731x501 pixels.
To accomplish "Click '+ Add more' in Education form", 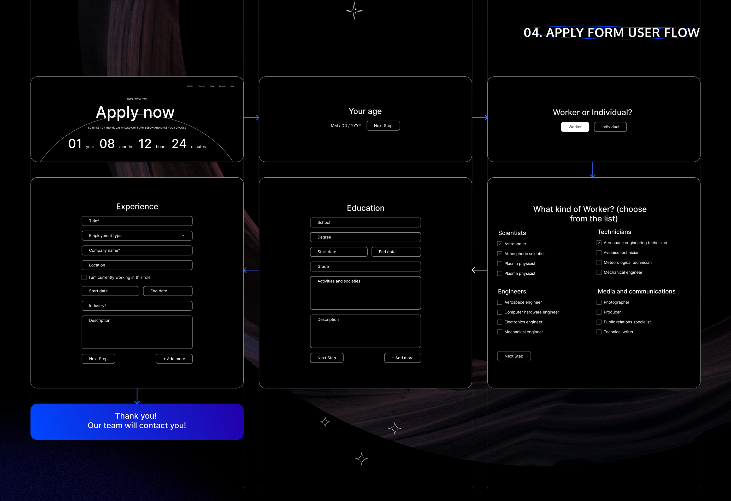I will click(402, 358).
